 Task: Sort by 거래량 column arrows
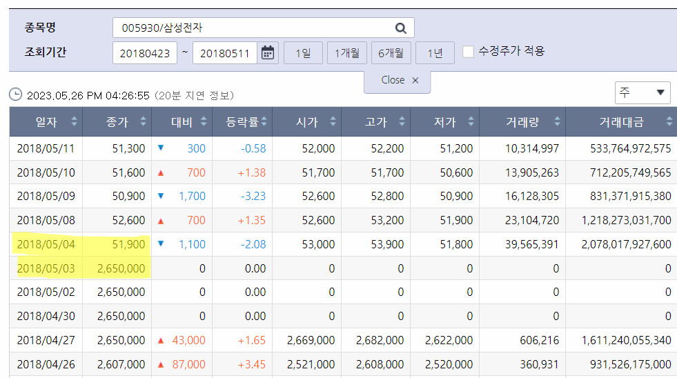(x=558, y=121)
